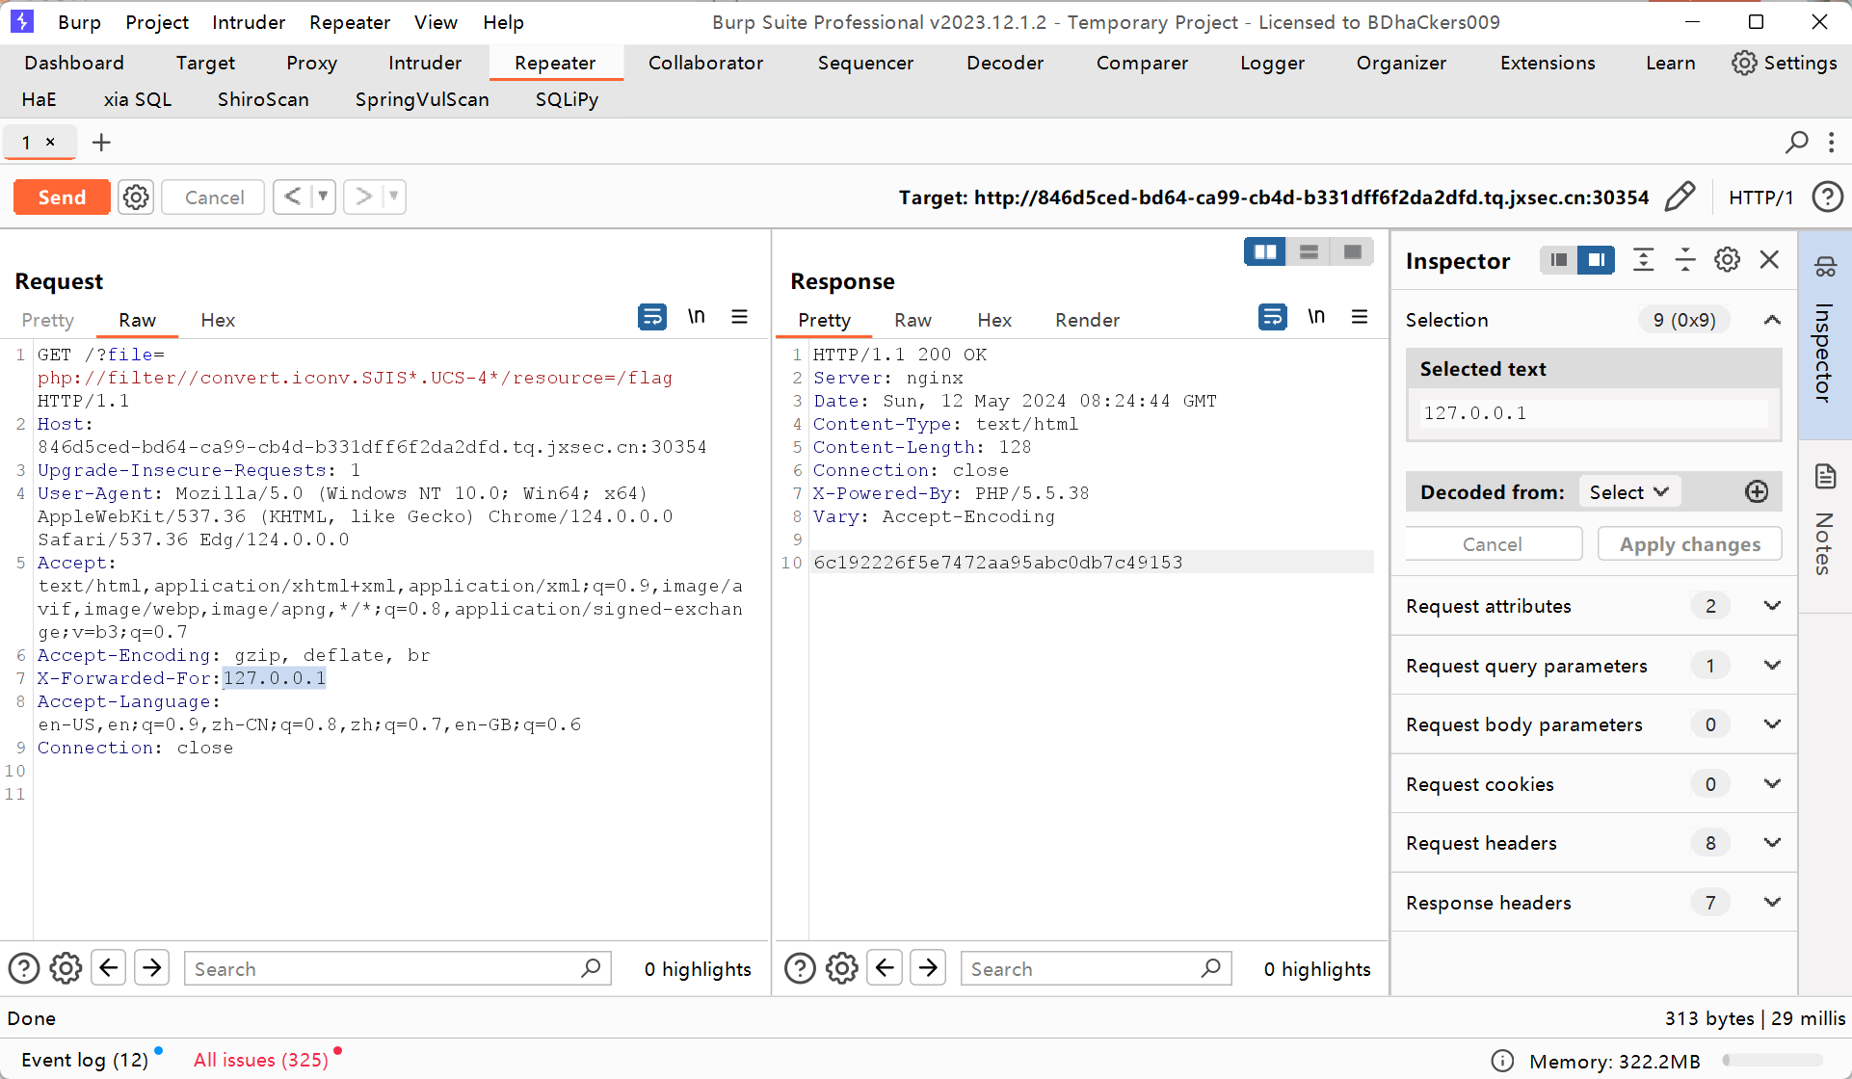This screenshot has height=1079, width=1852.
Task: Jump to next response search match
Action: [928, 967]
